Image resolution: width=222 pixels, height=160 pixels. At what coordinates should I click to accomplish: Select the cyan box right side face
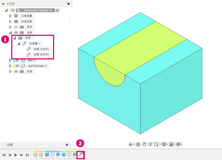coord(171,91)
